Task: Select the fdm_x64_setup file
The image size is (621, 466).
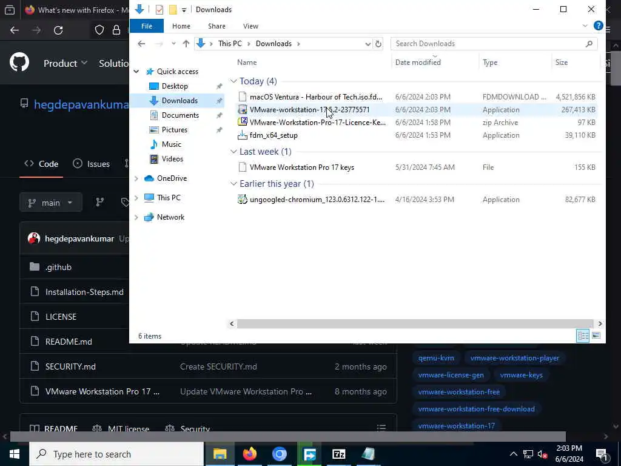Action: pyautogui.click(x=416, y=135)
